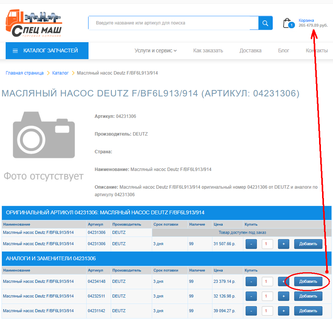This screenshot has width=333, height=325.
Task: Increase quantity for article 04232511
Action: (x=284, y=296)
